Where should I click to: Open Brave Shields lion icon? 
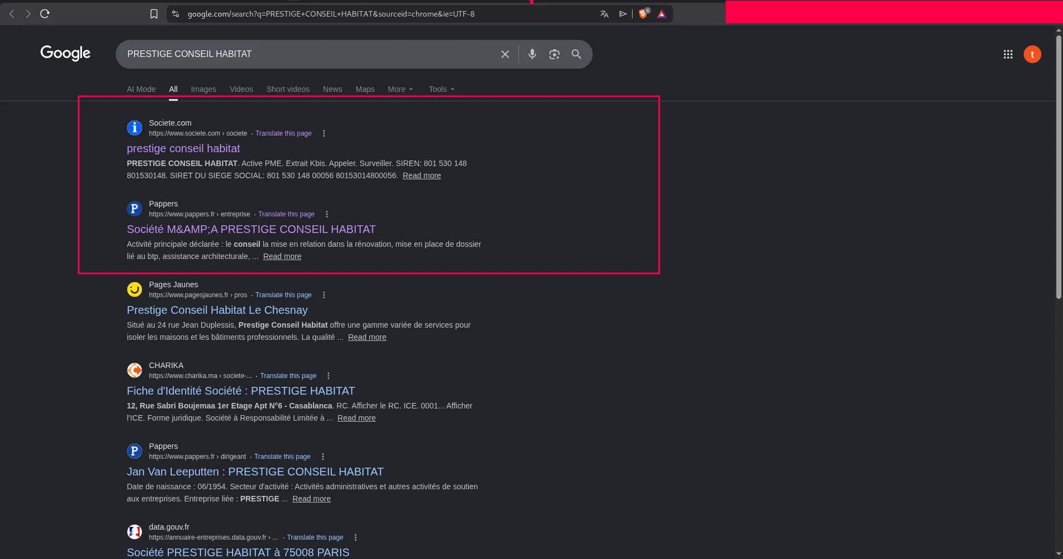(x=643, y=14)
